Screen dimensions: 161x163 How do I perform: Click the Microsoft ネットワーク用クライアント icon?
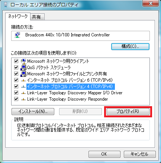click(23, 61)
